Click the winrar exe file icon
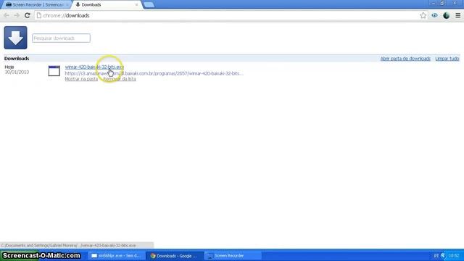Screen dimensions: 464x261 point(54,71)
